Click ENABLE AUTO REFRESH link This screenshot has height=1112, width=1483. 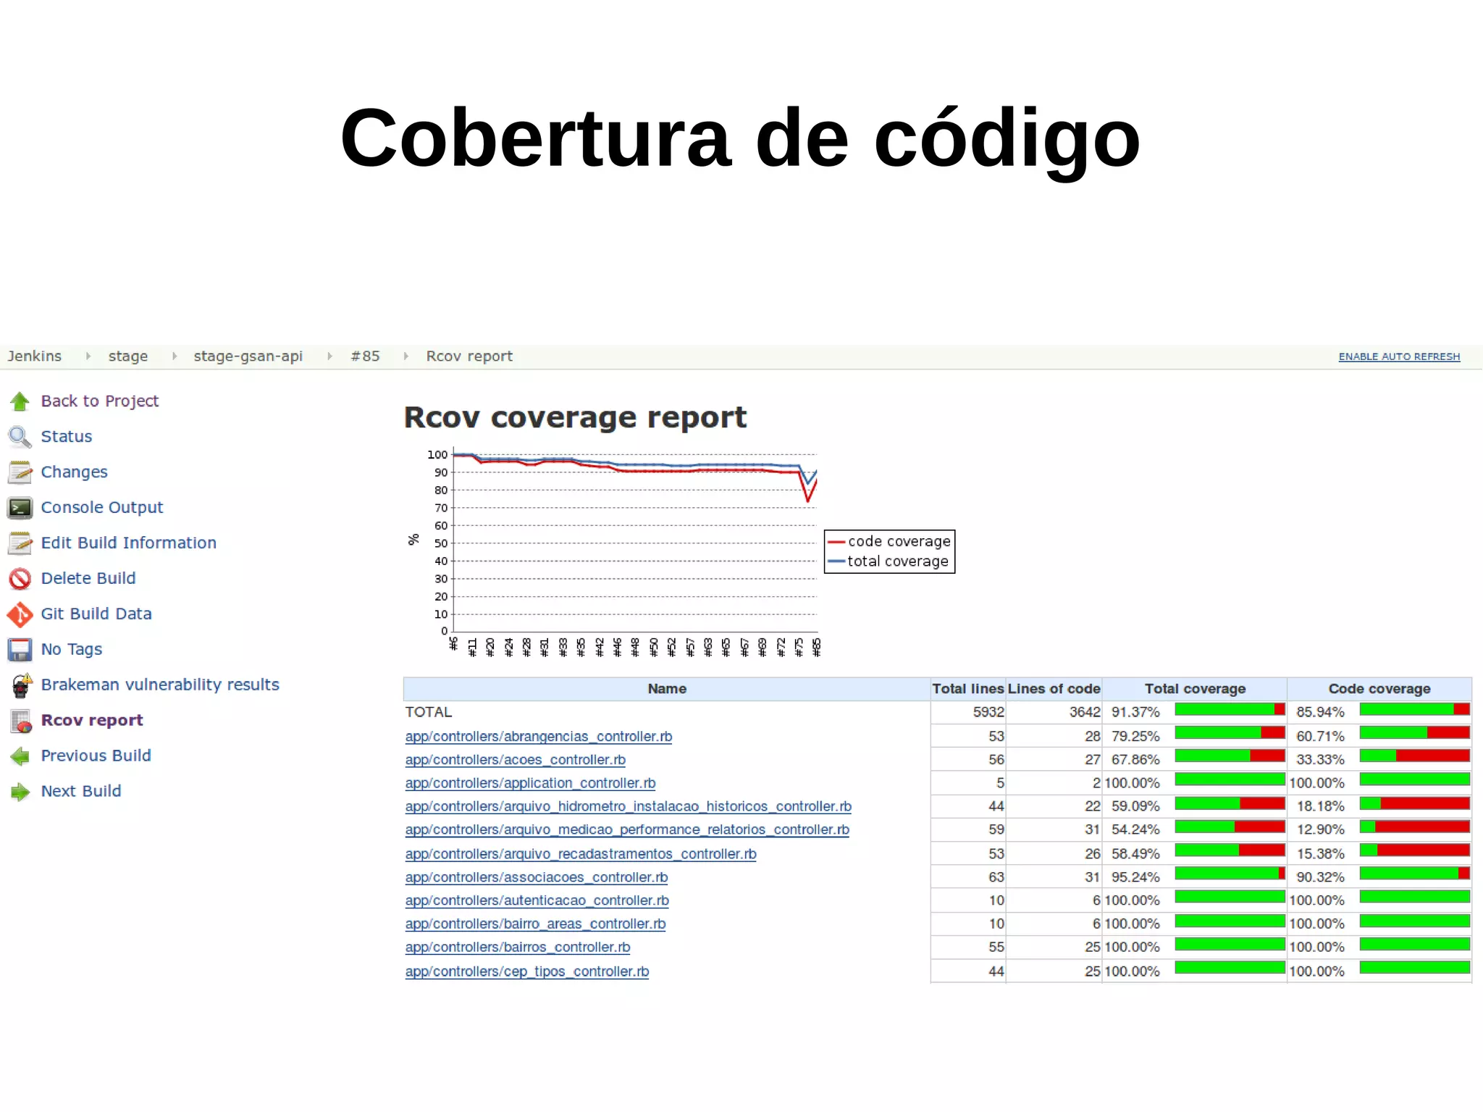(x=1399, y=357)
